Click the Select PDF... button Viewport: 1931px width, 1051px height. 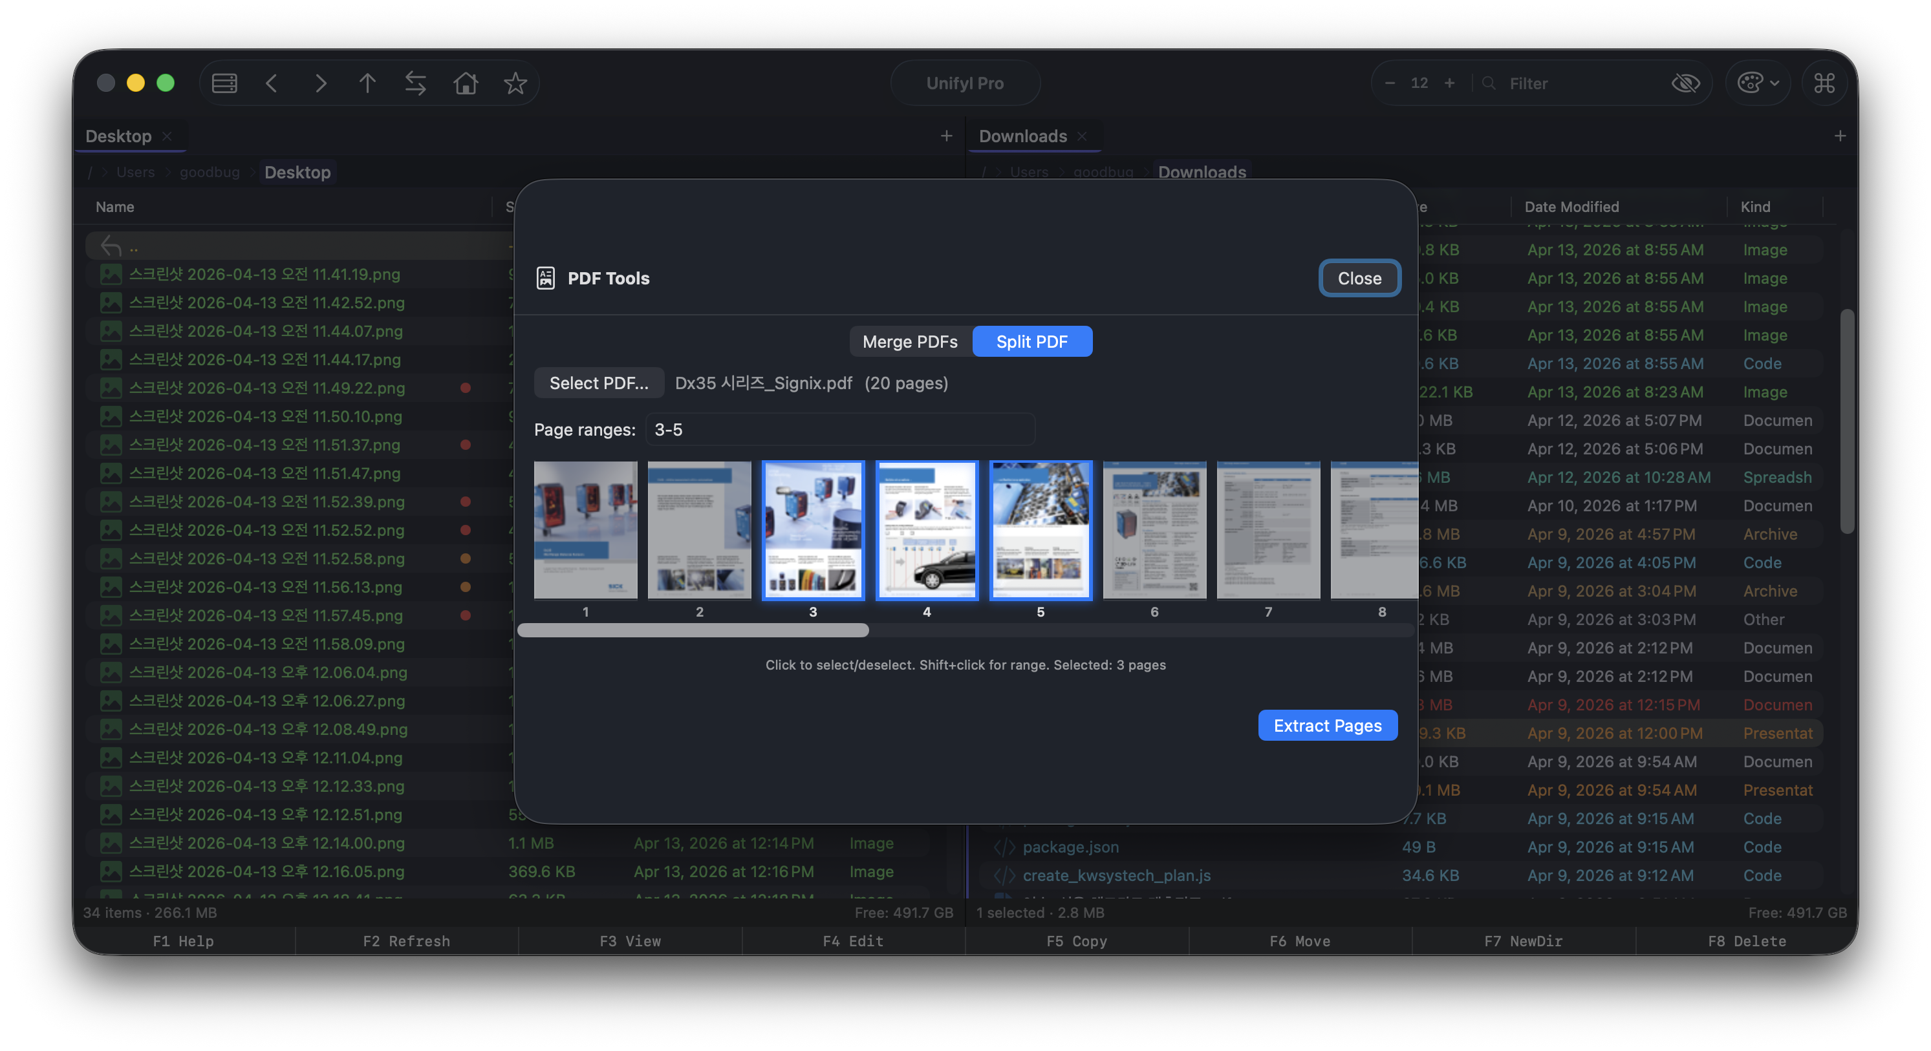(x=598, y=383)
